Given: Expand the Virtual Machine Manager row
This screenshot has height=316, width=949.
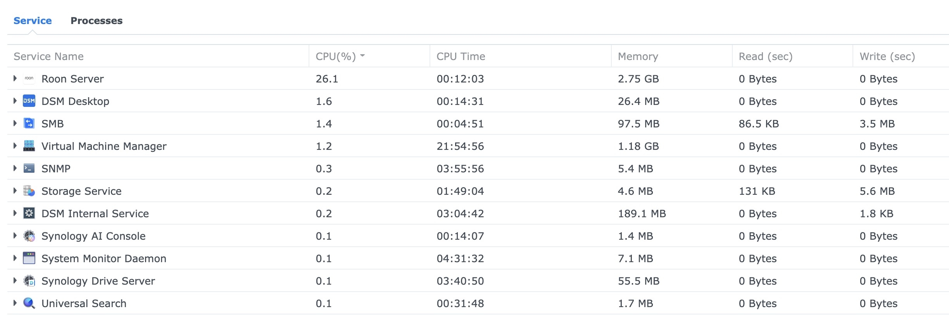Looking at the screenshot, I should coord(15,146).
